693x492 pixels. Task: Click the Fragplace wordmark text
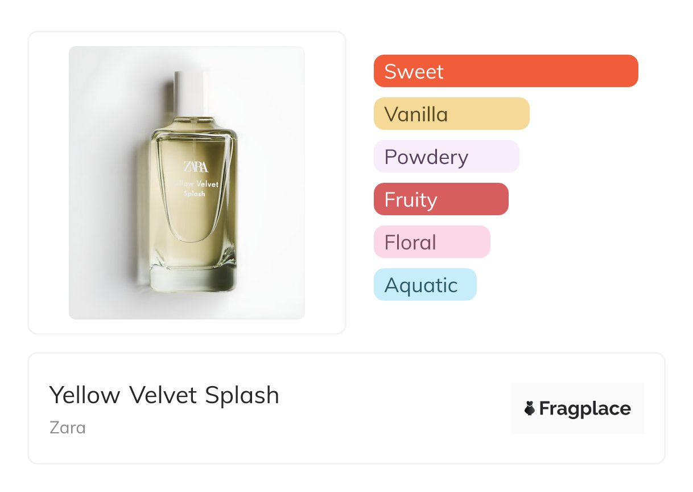(585, 409)
